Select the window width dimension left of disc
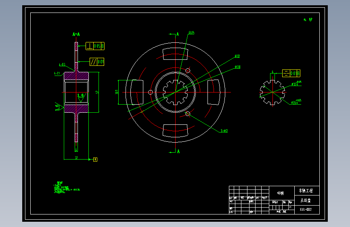Viewport: 350px width, 227px height. (x=117, y=92)
